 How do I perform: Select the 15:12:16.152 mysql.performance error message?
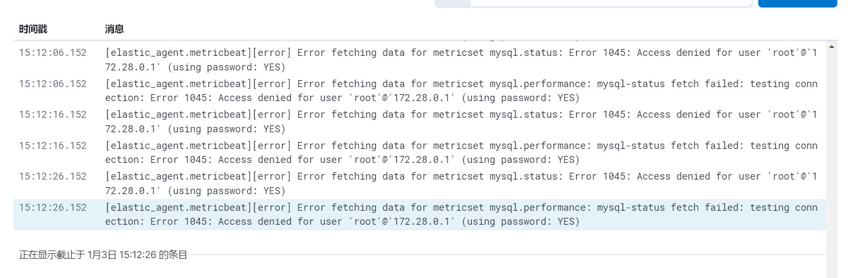coord(461,153)
